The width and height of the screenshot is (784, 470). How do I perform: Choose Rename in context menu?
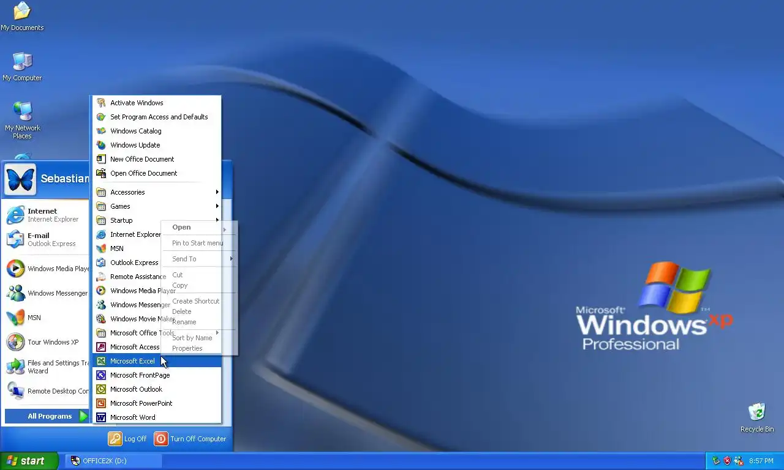tap(184, 322)
